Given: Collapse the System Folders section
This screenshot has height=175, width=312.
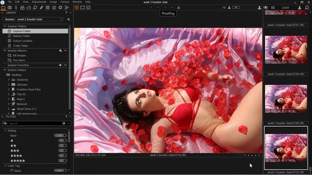Looking at the screenshot, I should pyautogui.click(x=5, y=70).
